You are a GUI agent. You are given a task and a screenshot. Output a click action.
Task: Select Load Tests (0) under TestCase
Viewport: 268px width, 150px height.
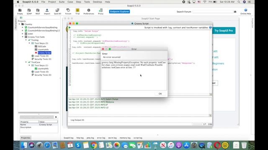pos(41,72)
